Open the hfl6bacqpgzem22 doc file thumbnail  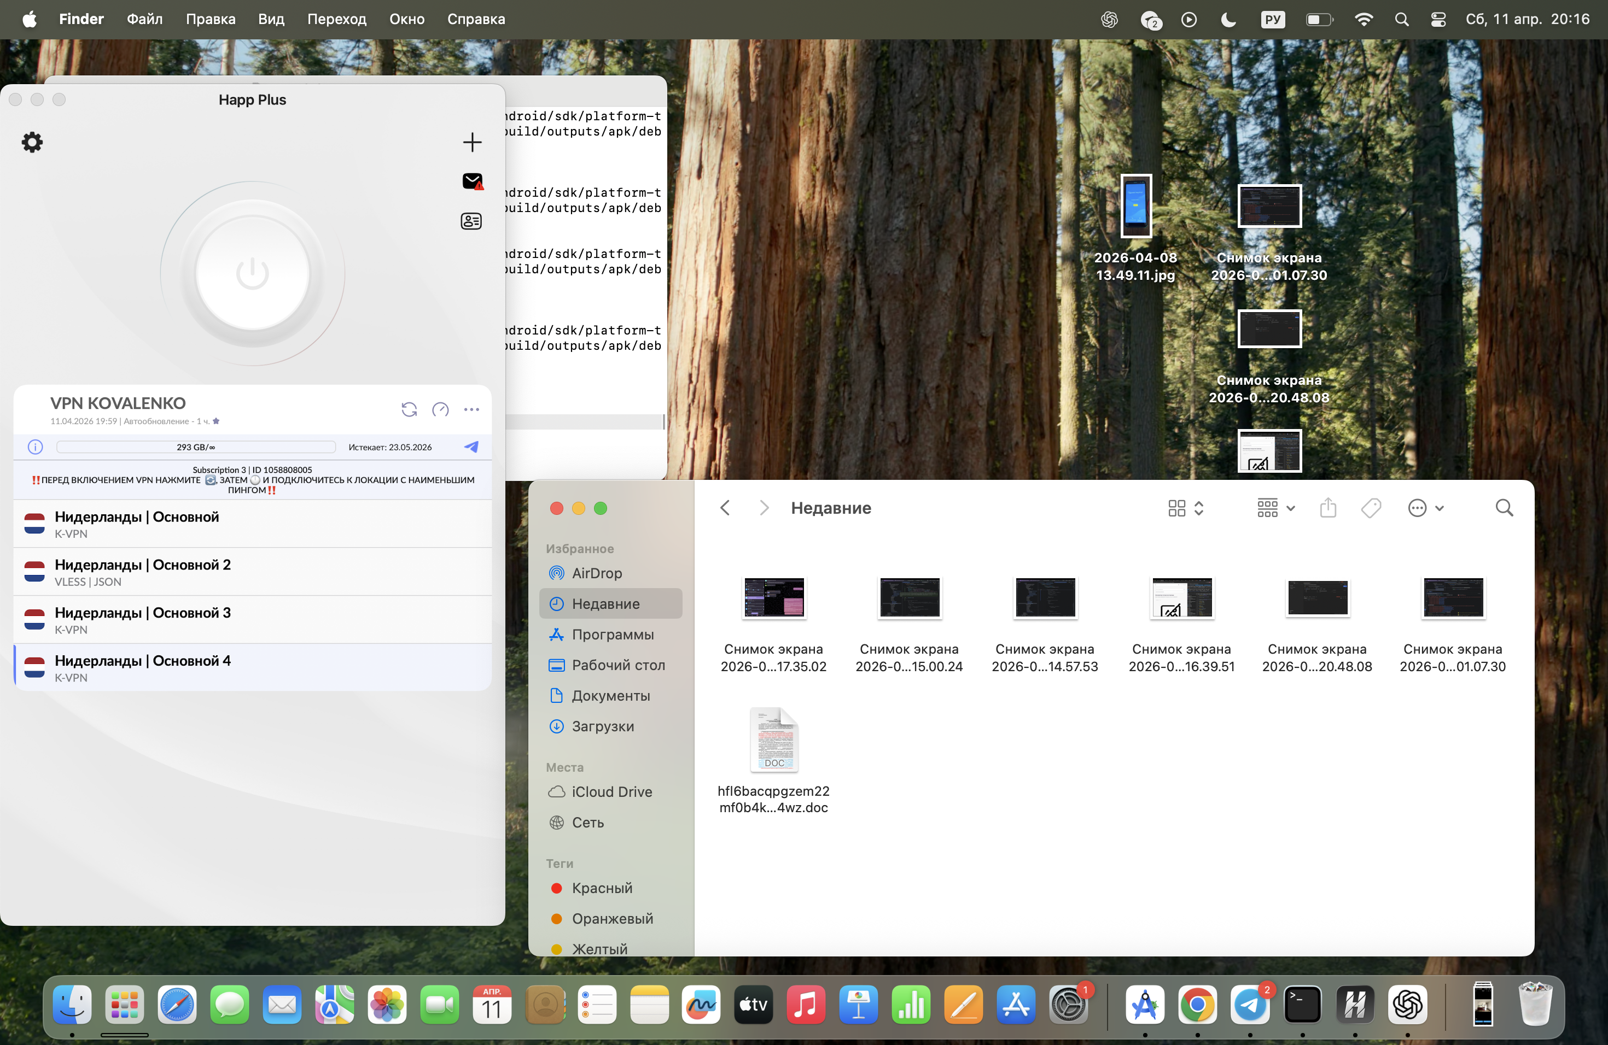coord(773,740)
